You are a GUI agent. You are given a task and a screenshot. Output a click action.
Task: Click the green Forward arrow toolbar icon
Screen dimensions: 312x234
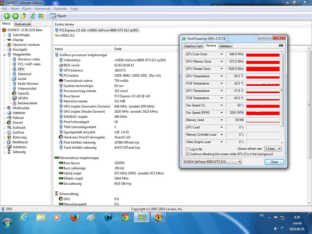(x=15, y=16)
